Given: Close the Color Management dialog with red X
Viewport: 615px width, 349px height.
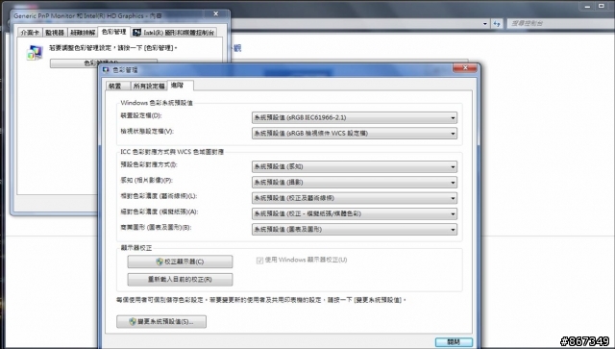Looking at the screenshot, I should point(465,68).
